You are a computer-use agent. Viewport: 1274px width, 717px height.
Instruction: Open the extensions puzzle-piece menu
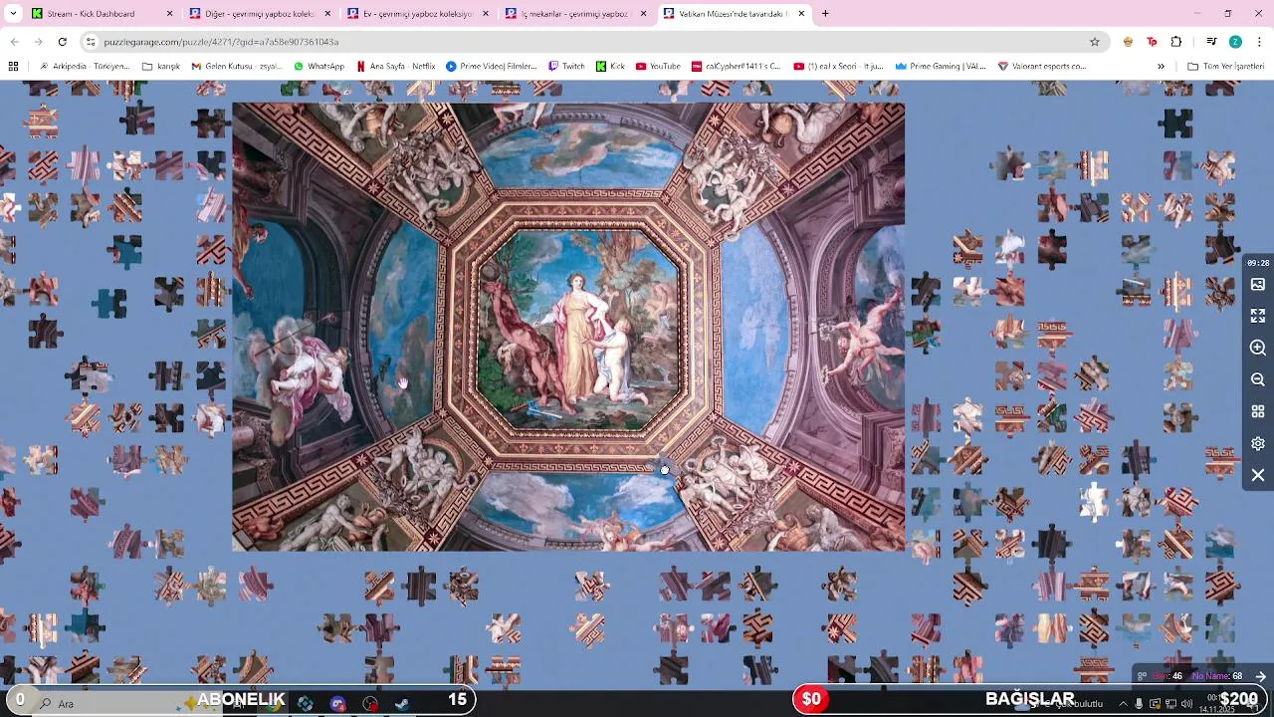pyautogui.click(x=1176, y=42)
